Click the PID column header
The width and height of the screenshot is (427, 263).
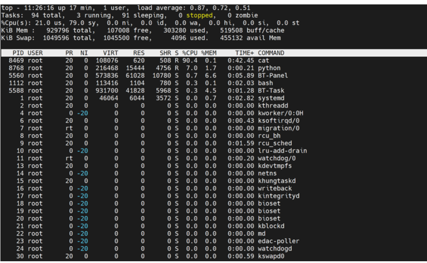tap(18, 53)
